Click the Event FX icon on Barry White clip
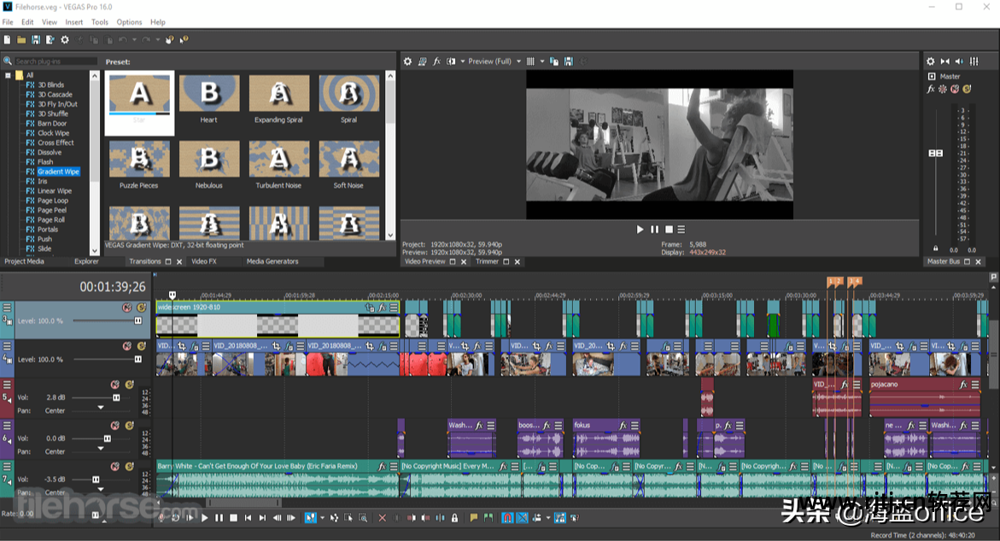The image size is (1000, 541). [380, 467]
